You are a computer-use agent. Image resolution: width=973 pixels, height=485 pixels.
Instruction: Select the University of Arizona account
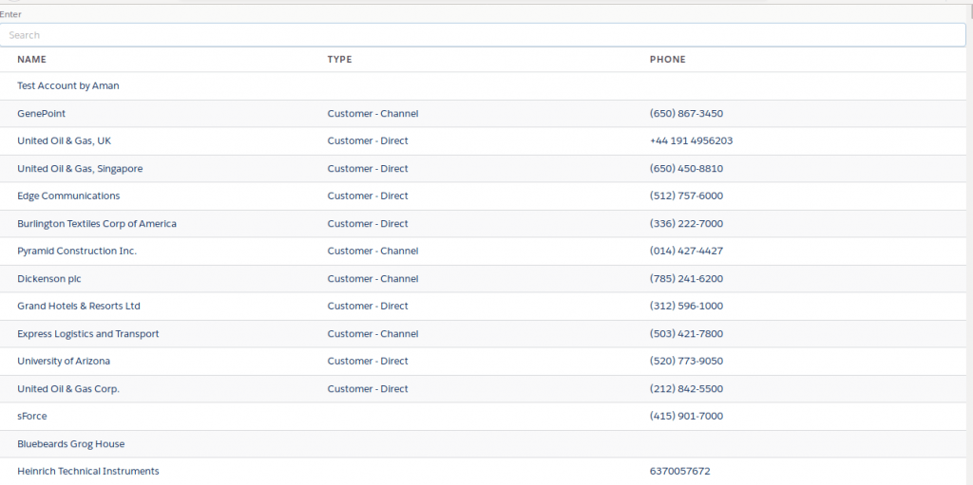click(x=64, y=362)
